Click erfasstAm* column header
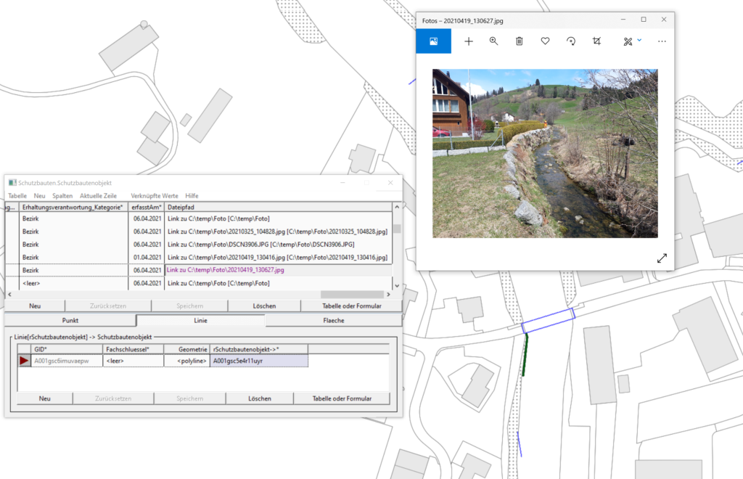Viewport: 743px width, 479px height. [147, 207]
